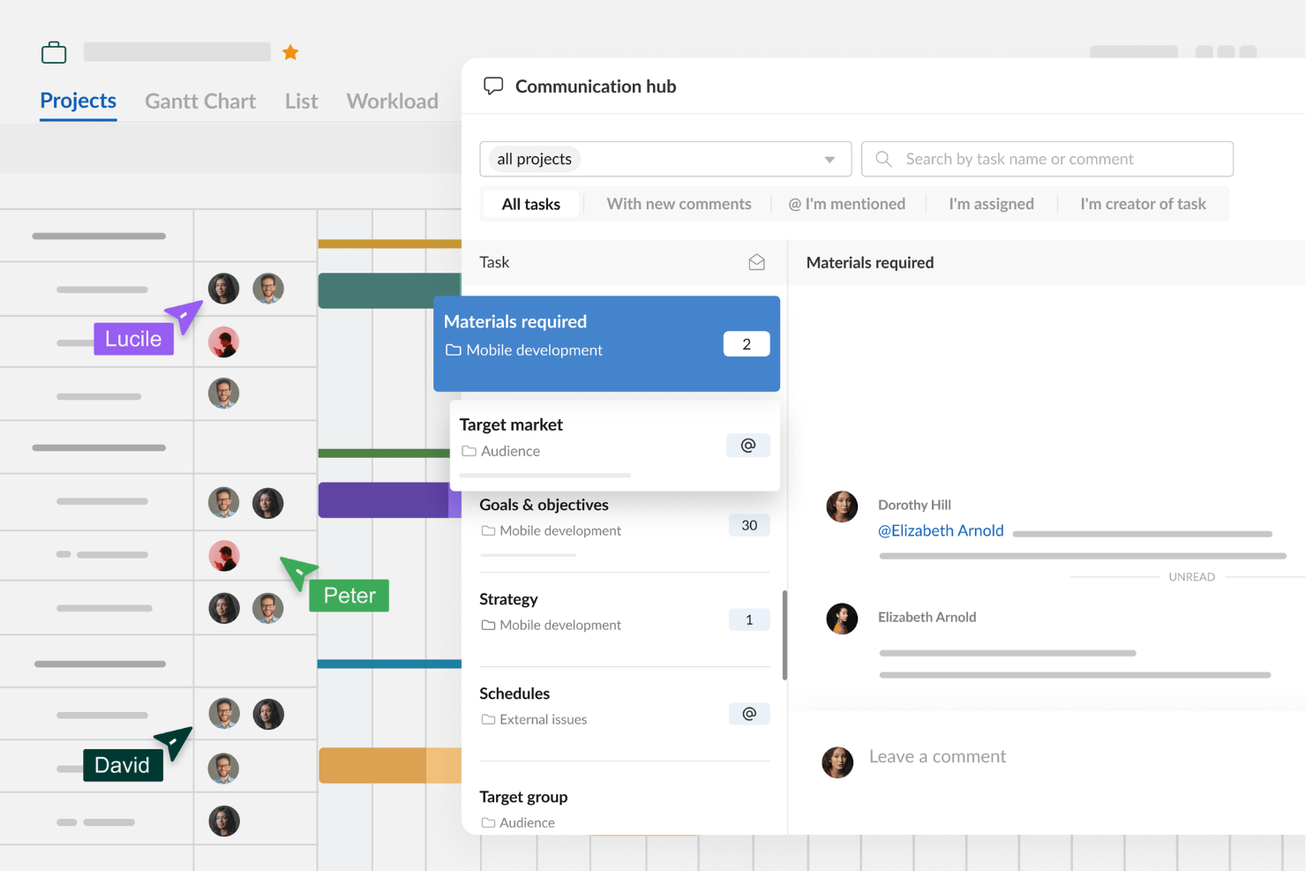Open the all projects dropdown
This screenshot has height=871, width=1306.
pyautogui.click(x=665, y=159)
